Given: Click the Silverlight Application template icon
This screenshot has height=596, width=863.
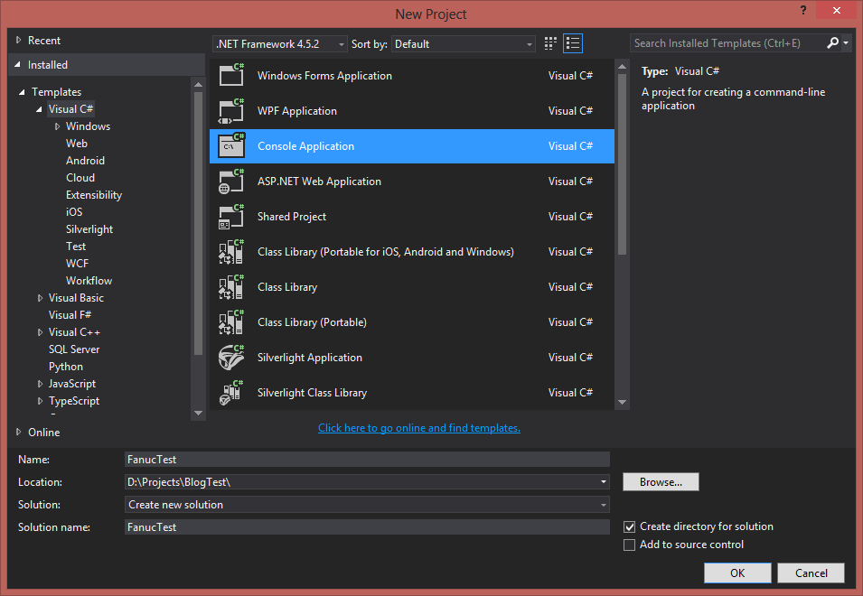Looking at the screenshot, I should click(231, 357).
